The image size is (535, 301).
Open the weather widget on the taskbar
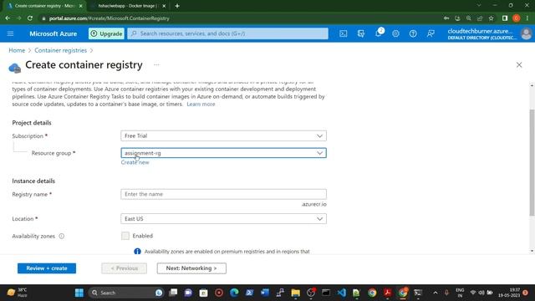pos(18,293)
